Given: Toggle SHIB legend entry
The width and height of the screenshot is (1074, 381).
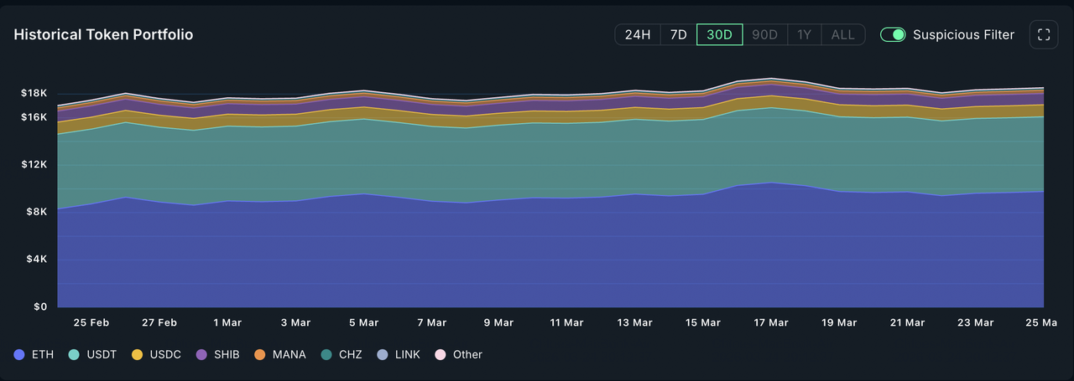Looking at the screenshot, I should [218, 354].
